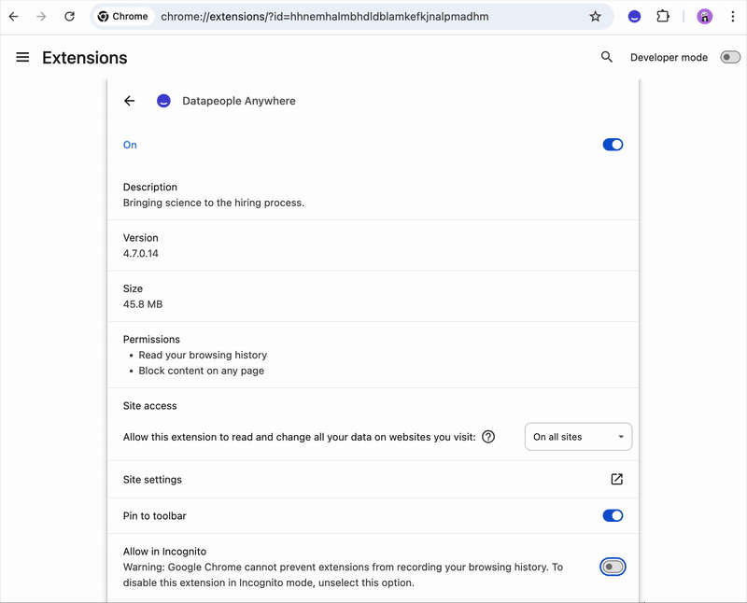Open the Extensions puzzle-piece menu
This screenshot has width=747, height=603.
(x=663, y=17)
